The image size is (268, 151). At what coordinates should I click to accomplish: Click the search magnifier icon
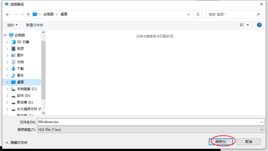(259, 14)
